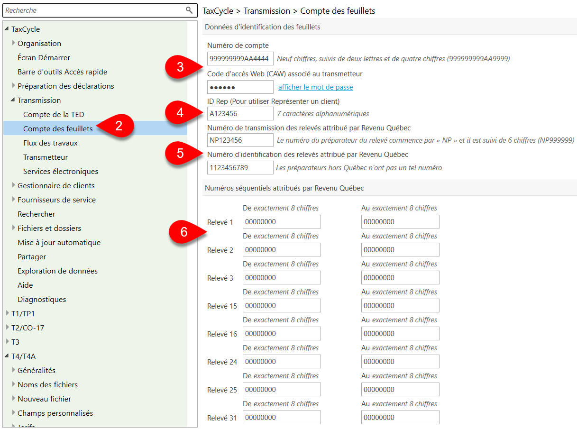
Task: Click the Numéro de compte field
Action: pos(240,59)
